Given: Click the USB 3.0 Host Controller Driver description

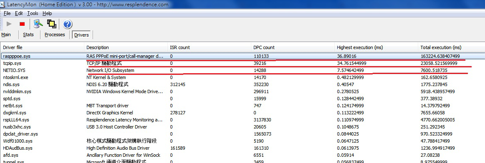Looking at the screenshot, I should pos(116,127).
